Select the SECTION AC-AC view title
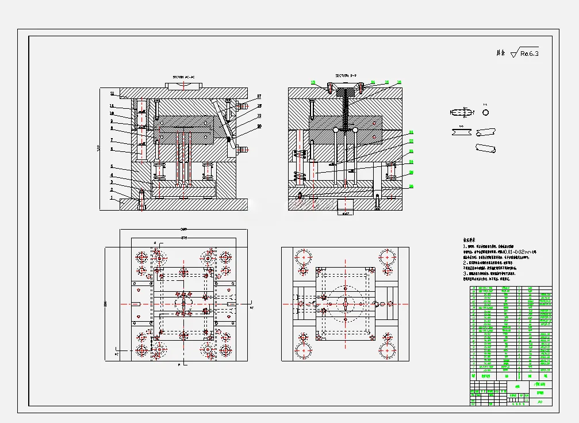Screen dimensions: 579x423 [x=183, y=77]
